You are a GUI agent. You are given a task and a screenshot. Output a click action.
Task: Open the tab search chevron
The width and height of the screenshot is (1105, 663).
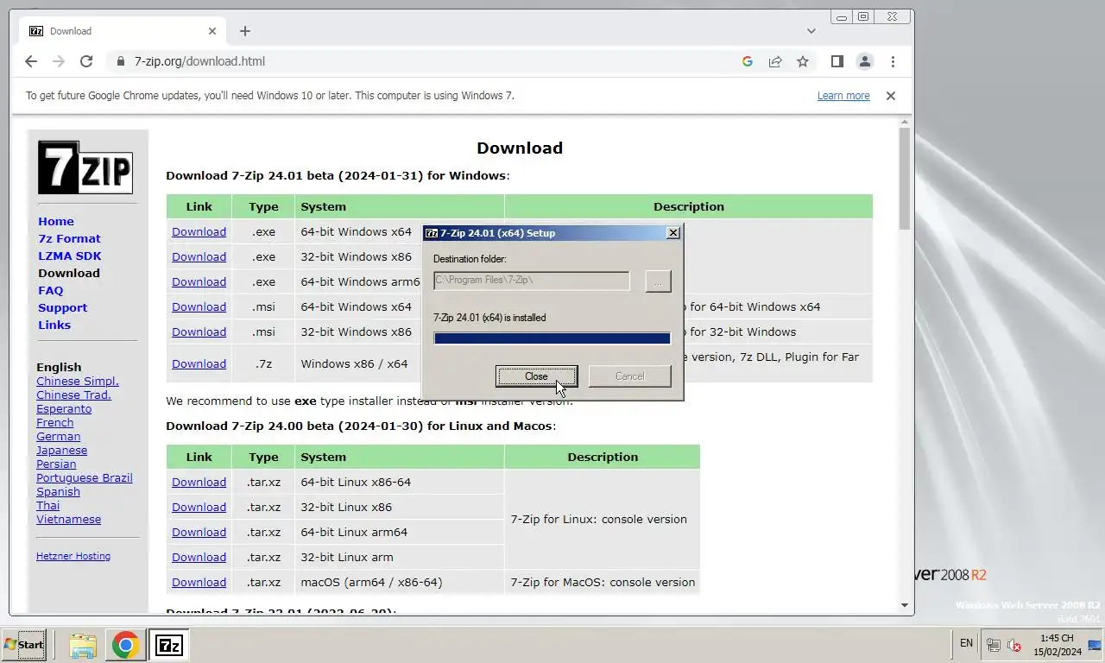[x=811, y=31]
